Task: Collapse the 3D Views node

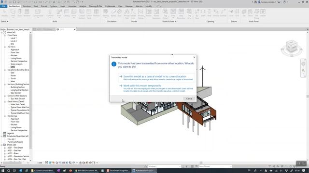Action: (5, 47)
